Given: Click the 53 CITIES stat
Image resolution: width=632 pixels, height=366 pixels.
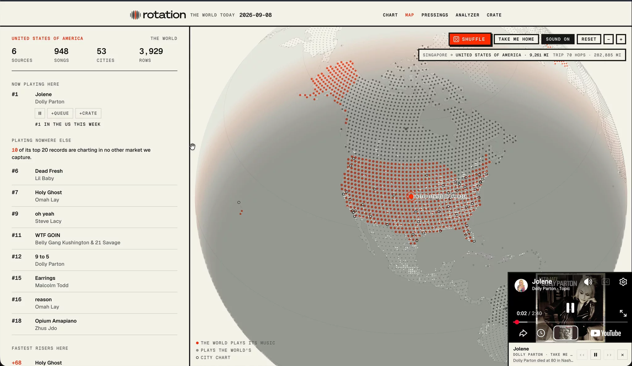Looking at the screenshot, I should [x=105, y=55].
